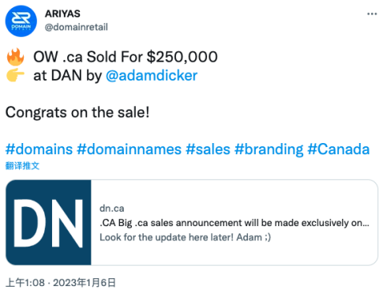Click the "Look for the update here later" description
This screenshot has height=294, width=383.
(x=186, y=237)
